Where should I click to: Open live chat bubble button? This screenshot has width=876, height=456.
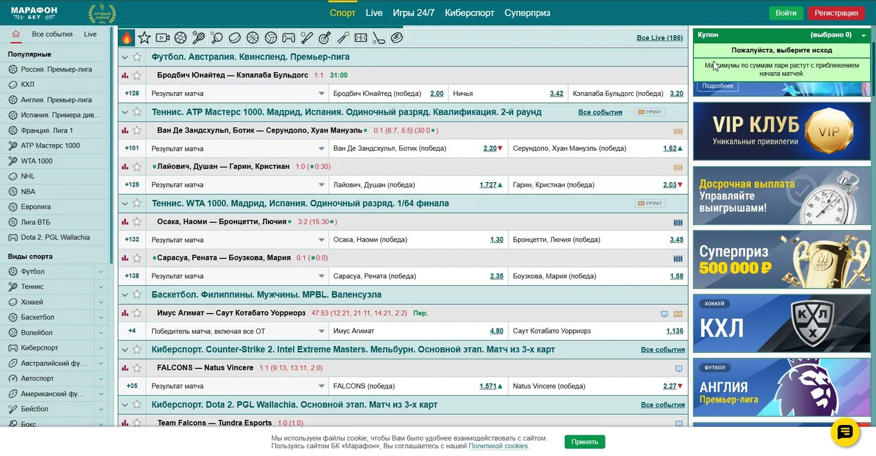pyautogui.click(x=845, y=432)
